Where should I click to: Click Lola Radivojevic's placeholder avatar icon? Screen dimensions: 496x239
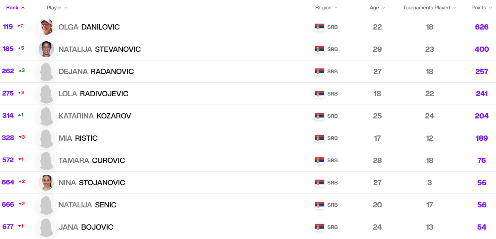(46, 94)
